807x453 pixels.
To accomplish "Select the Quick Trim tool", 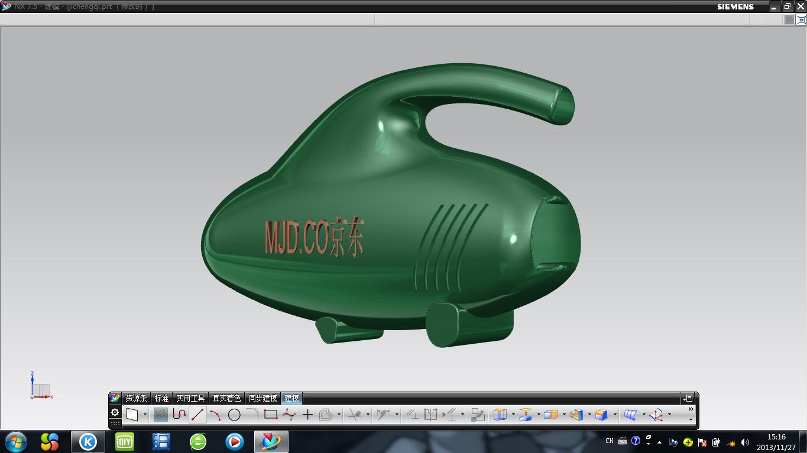I will coord(355,415).
